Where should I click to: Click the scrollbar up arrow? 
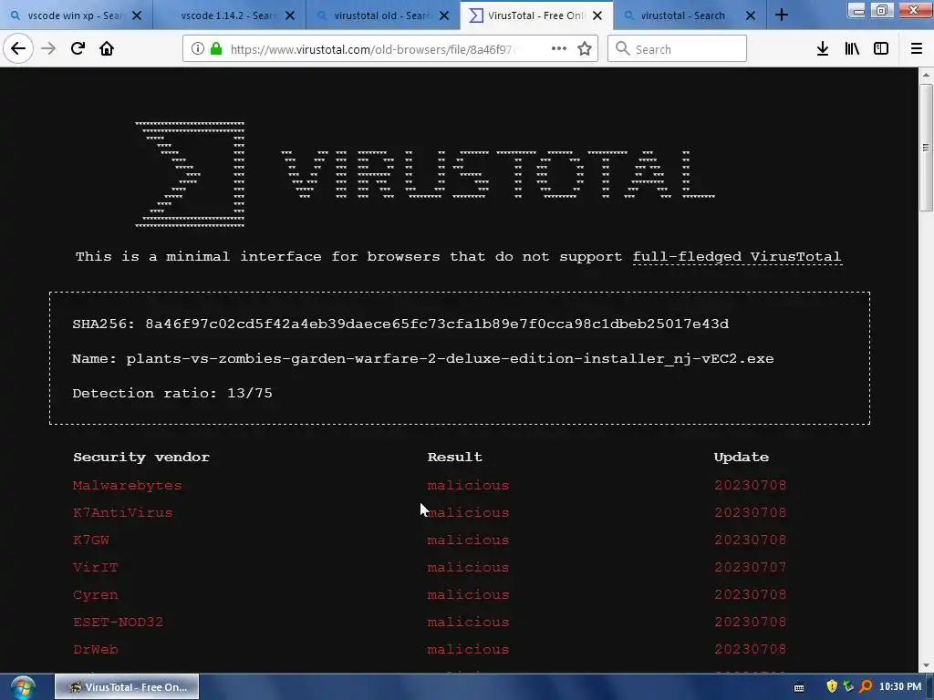(x=926, y=75)
